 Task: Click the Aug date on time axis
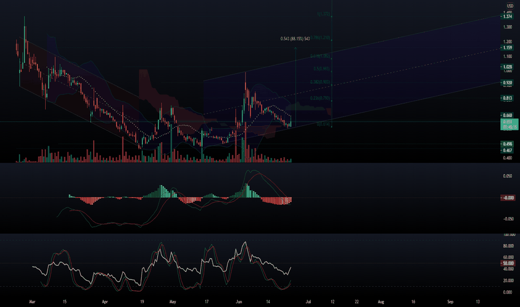381,302
